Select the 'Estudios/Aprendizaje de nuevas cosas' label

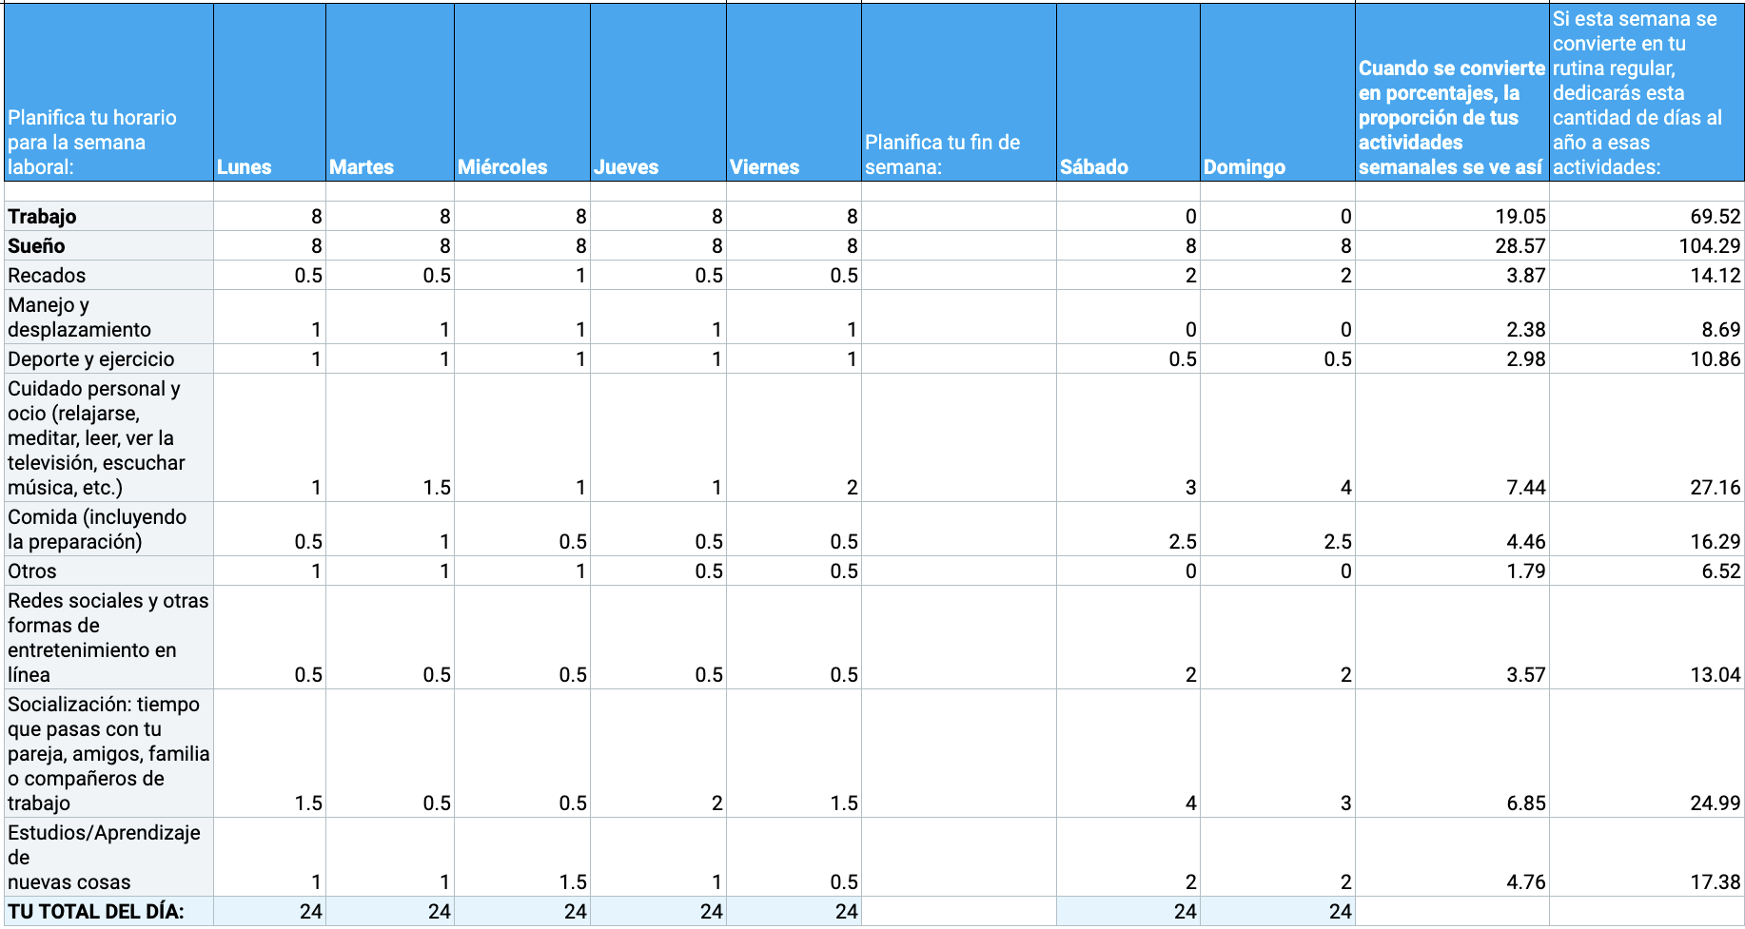coord(108,857)
